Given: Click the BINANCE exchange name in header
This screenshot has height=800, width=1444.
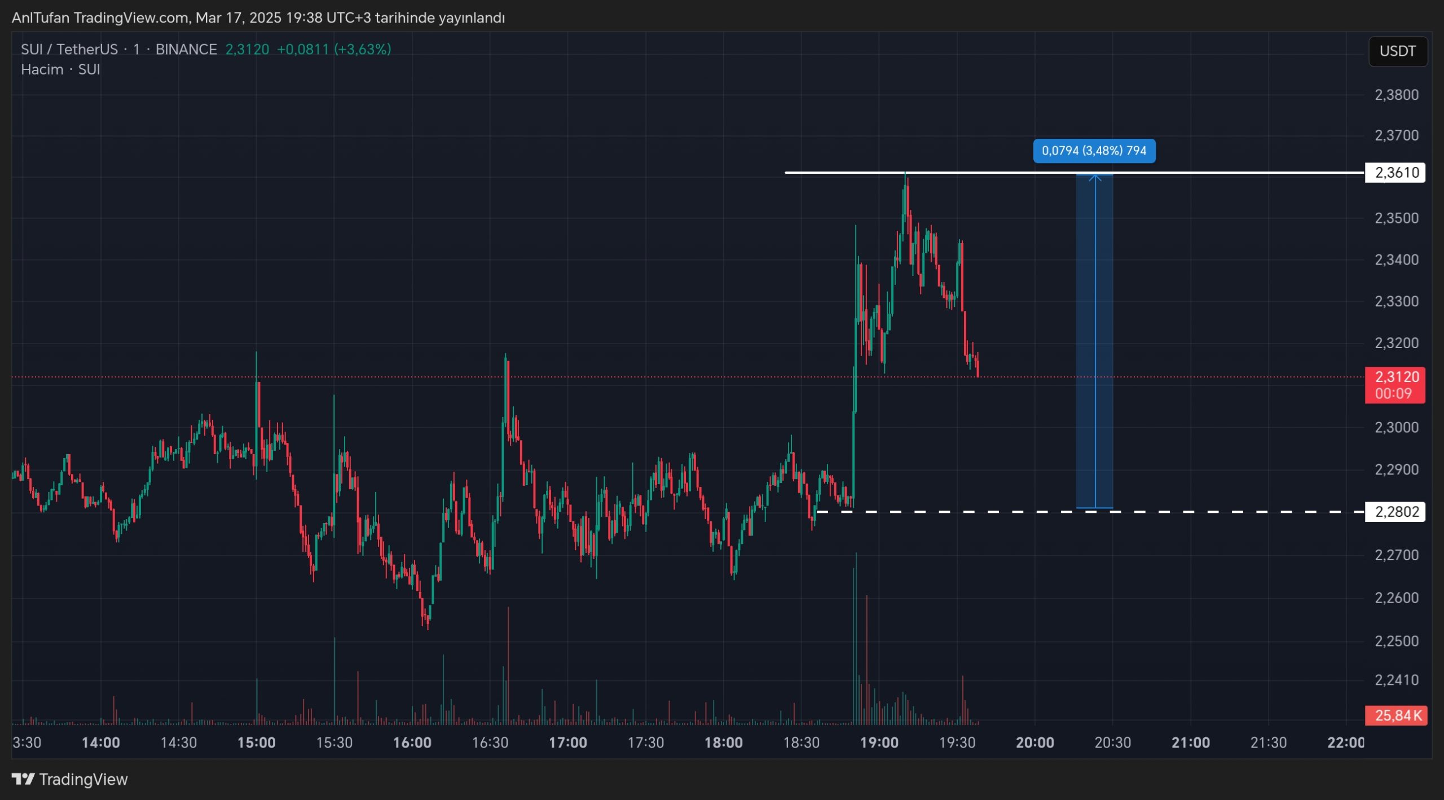Looking at the screenshot, I should coord(186,50).
